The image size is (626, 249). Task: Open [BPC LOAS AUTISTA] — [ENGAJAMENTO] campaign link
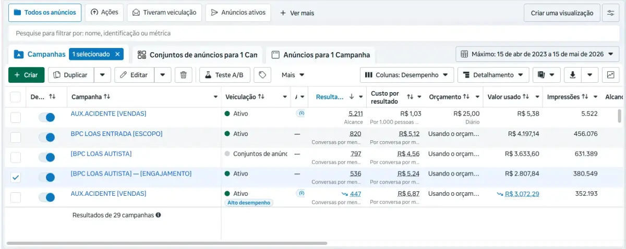click(x=131, y=173)
